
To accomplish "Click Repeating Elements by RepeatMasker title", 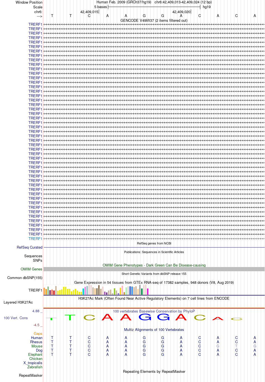I will (154, 372).
